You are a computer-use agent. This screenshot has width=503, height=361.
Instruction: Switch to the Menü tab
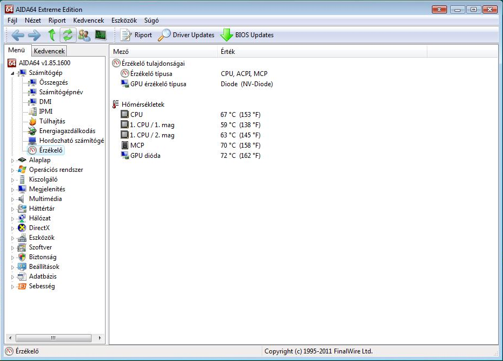pos(17,50)
